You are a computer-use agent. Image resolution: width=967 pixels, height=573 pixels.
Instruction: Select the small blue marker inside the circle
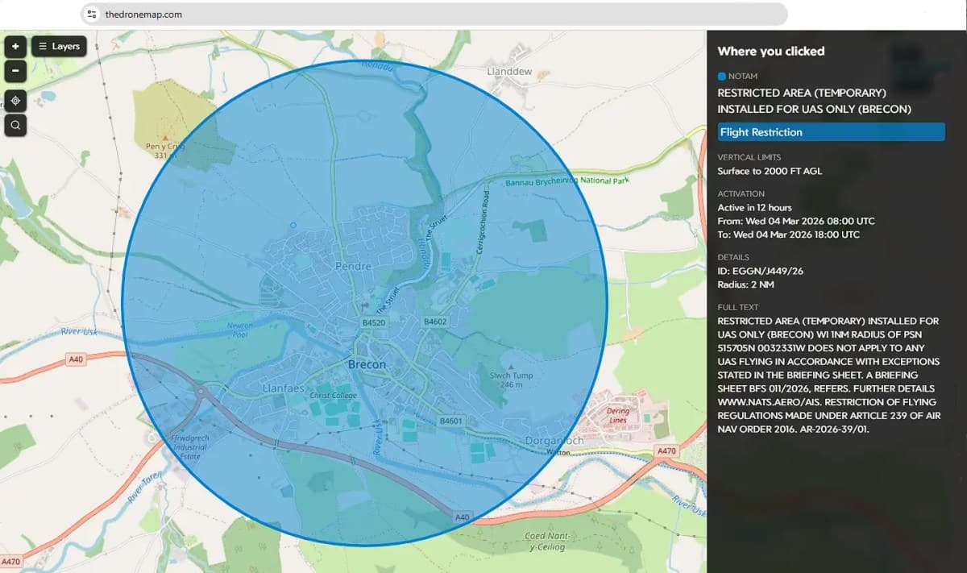pyautogui.click(x=293, y=225)
